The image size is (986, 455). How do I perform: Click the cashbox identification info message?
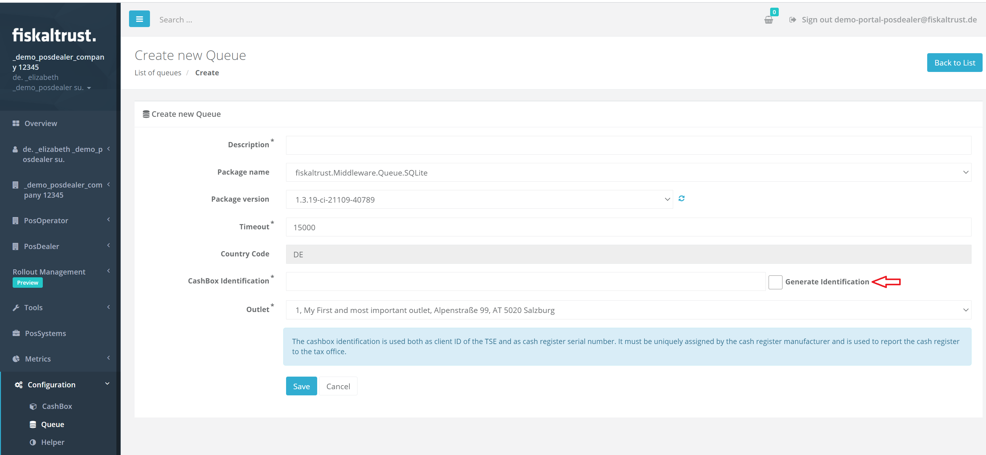pyautogui.click(x=627, y=346)
